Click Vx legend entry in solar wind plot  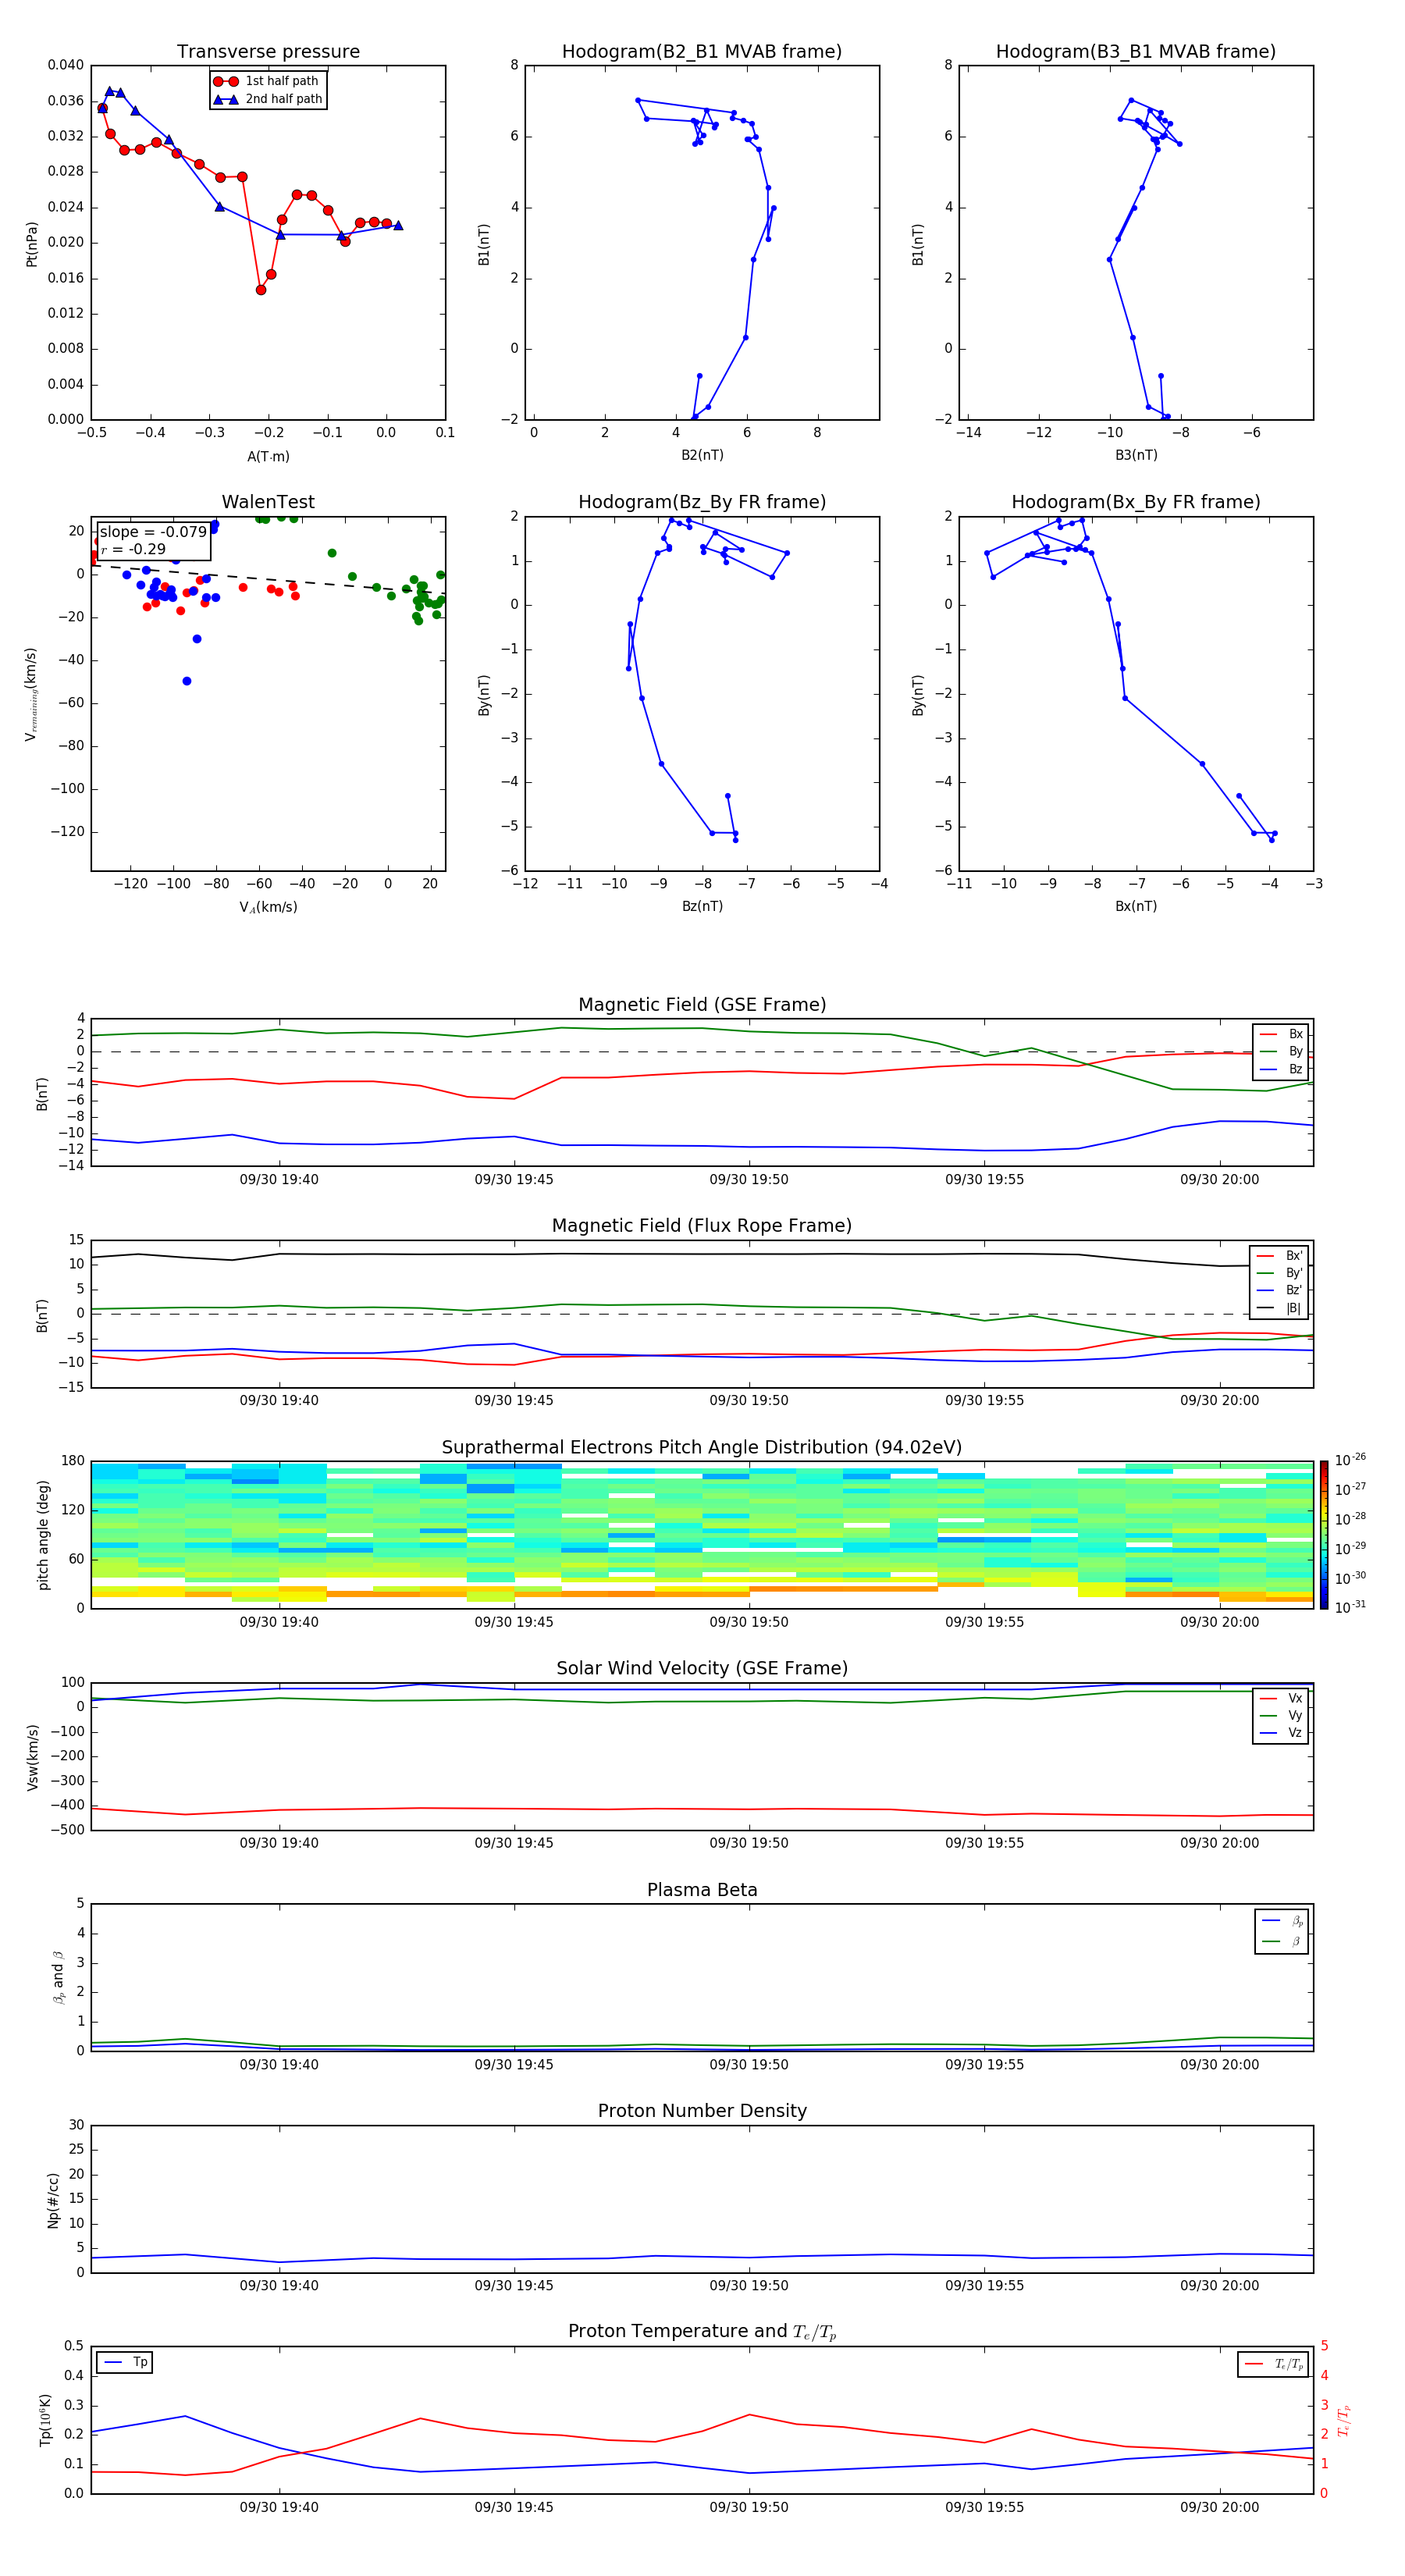point(1281,1698)
